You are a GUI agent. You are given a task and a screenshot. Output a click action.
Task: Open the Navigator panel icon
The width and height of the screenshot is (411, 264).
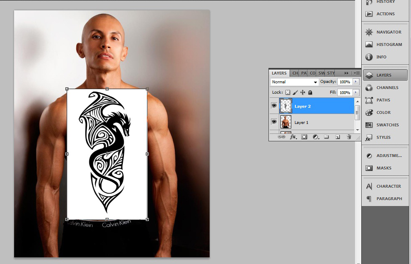pyautogui.click(x=369, y=32)
